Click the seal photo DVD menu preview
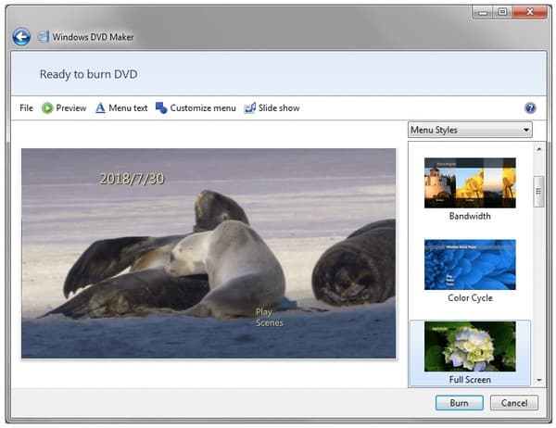Viewport: 556px width, 428px height. 208,253
